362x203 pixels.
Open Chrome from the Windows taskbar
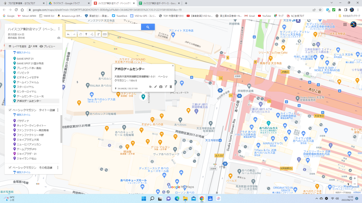202,198
